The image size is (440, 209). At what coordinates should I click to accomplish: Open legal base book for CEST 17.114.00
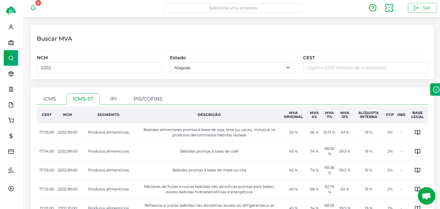417,151
